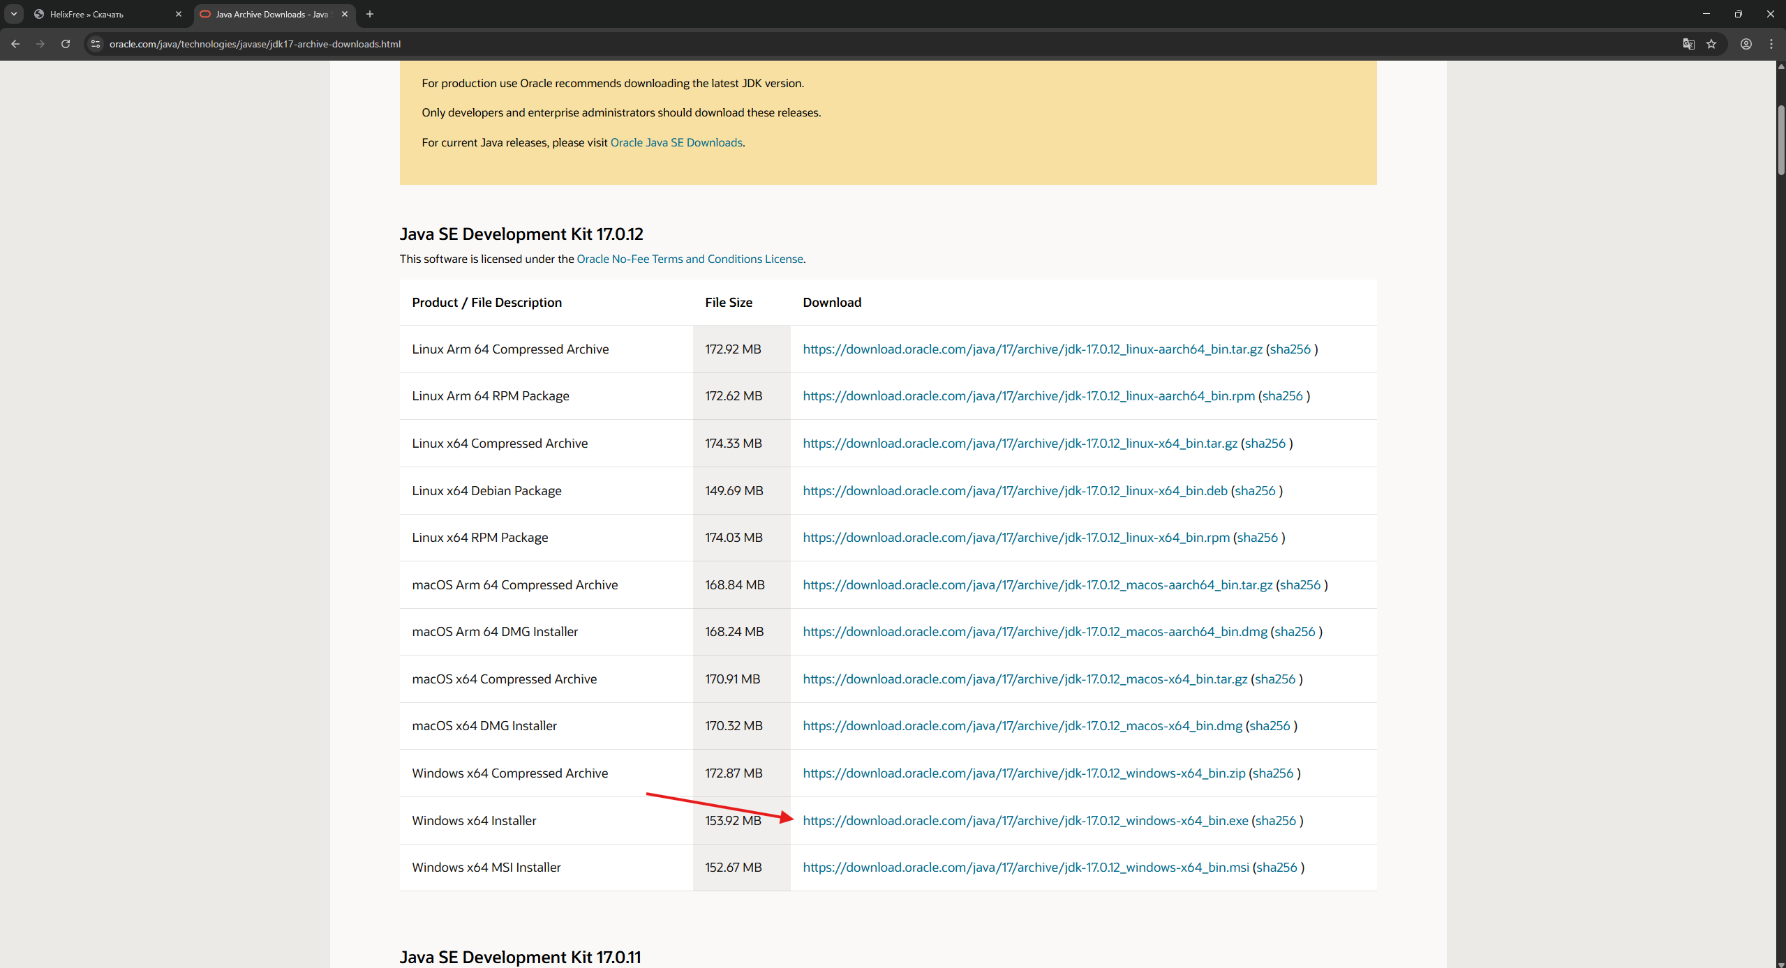This screenshot has height=968, width=1786.
Task: Bookmark this page with star icon
Action: pyautogui.click(x=1711, y=44)
